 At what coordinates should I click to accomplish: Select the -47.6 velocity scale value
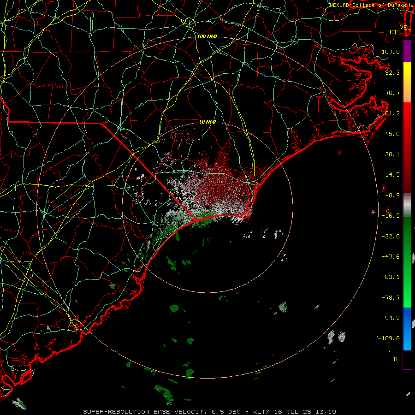pyautogui.click(x=391, y=257)
